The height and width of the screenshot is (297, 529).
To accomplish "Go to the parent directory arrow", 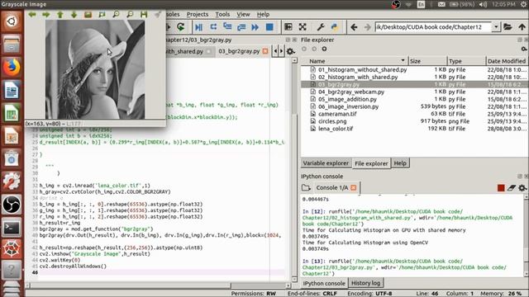I will [x=522, y=27].
